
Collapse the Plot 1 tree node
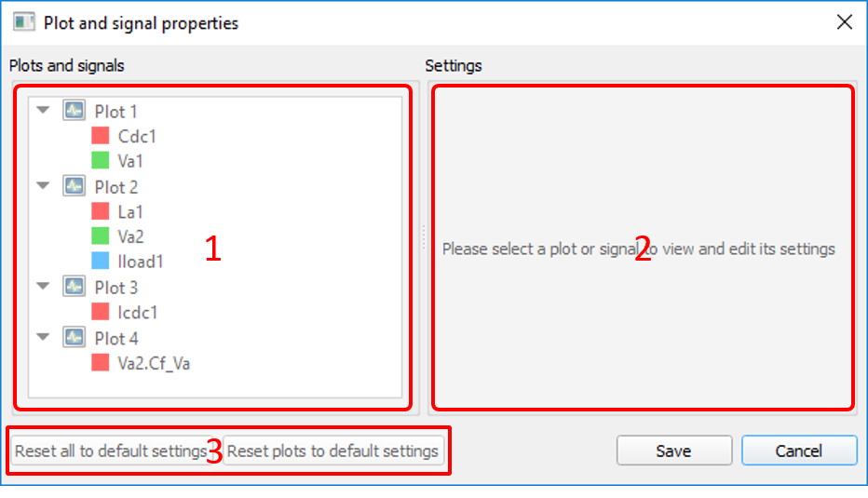point(43,111)
